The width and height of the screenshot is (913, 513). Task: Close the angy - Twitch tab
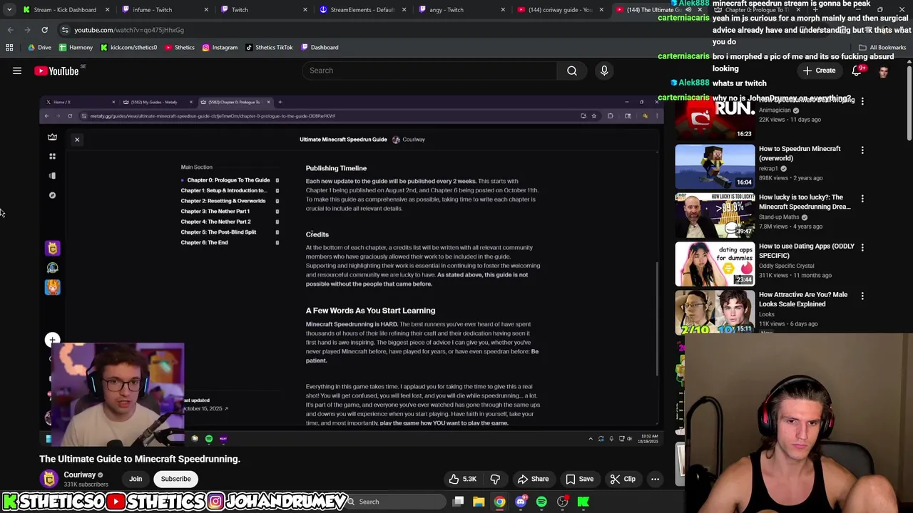[x=503, y=10]
